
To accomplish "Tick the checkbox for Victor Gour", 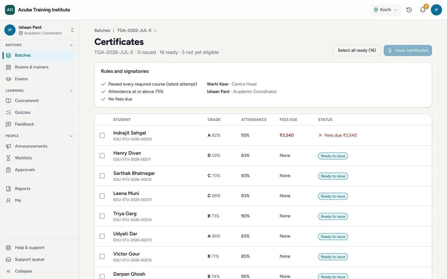I will [102, 257].
